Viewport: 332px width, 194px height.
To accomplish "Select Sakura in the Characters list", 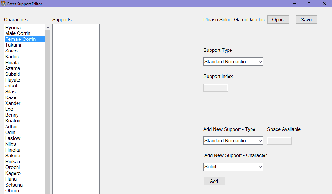I will click(x=25, y=156).
